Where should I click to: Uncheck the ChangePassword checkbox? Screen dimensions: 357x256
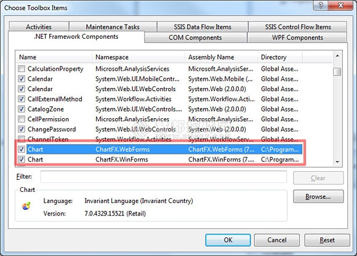coord(22,129)
